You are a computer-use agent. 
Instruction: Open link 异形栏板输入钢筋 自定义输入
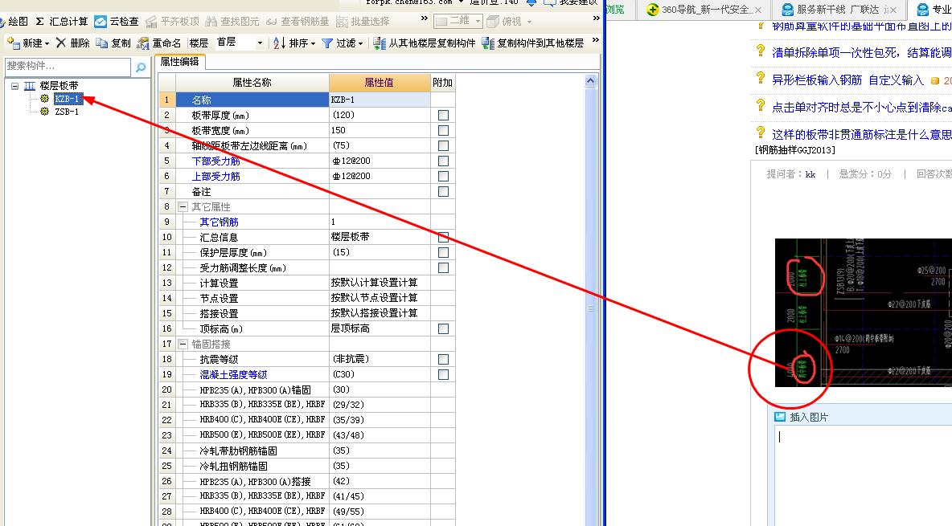click(847, 80)
